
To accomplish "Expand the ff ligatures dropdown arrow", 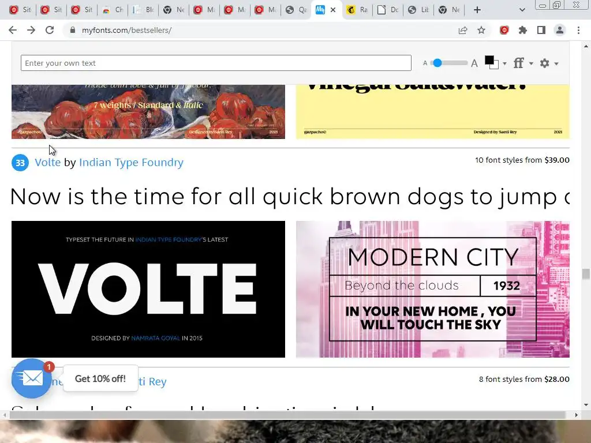I will click(531, 63).
